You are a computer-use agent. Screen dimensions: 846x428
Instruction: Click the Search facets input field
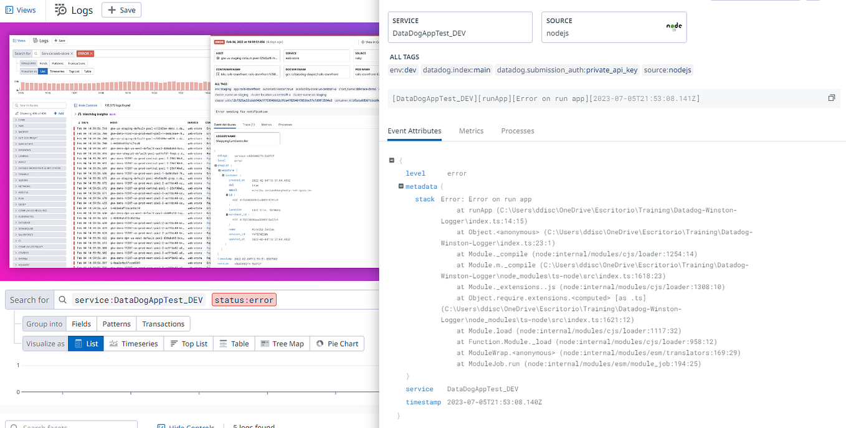click(x=70, y=425)
